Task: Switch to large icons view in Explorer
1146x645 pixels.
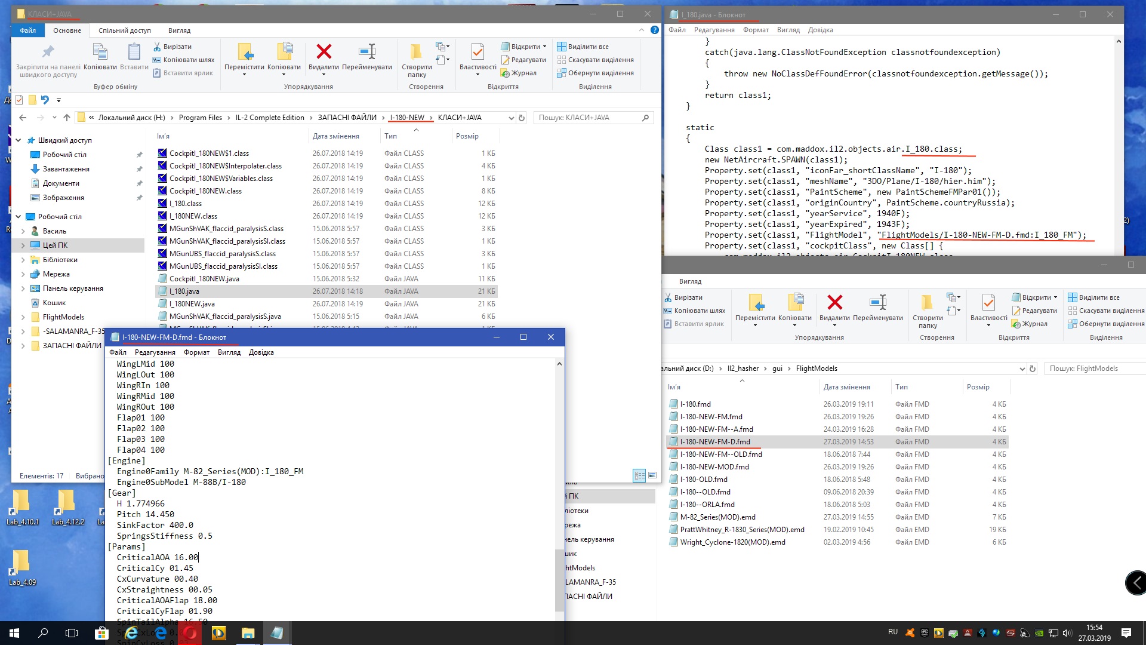Action: 652,475
